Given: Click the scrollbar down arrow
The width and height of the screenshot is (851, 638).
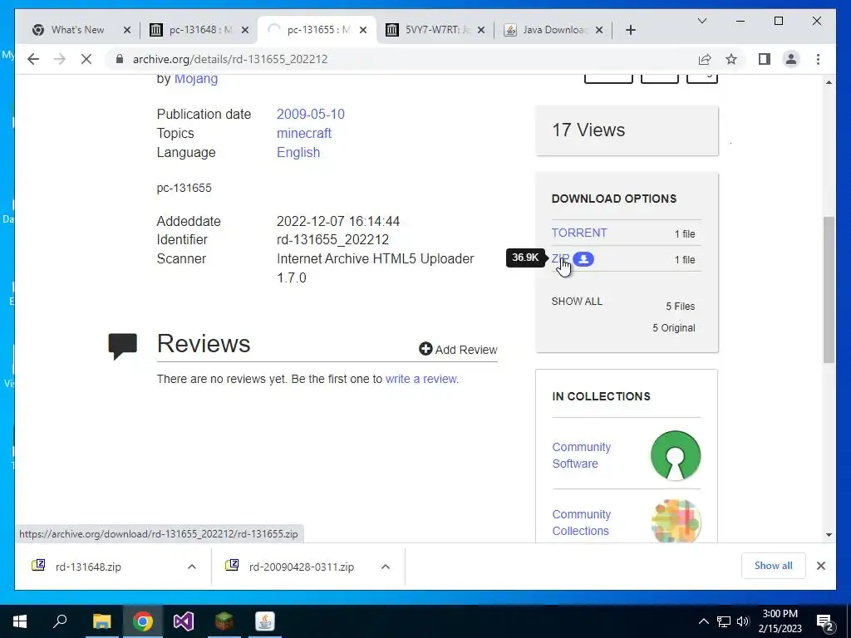Looking at the screenshot, I should [829, 534].
